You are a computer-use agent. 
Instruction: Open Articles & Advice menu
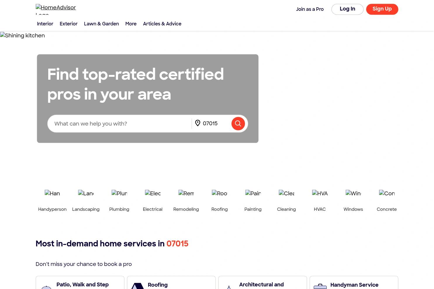(162, 24)
